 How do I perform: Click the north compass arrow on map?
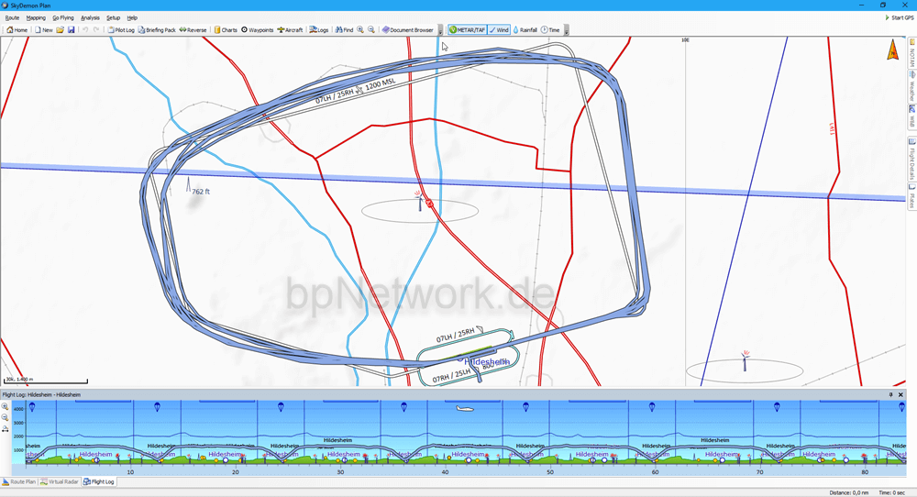[892, 50]
